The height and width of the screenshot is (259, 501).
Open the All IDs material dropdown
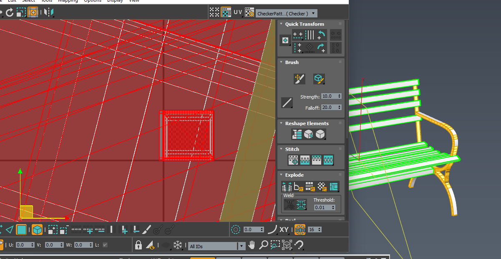click(x=217, y=246)
